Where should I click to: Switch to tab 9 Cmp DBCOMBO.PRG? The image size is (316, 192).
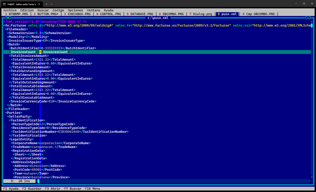click(258, 14)
